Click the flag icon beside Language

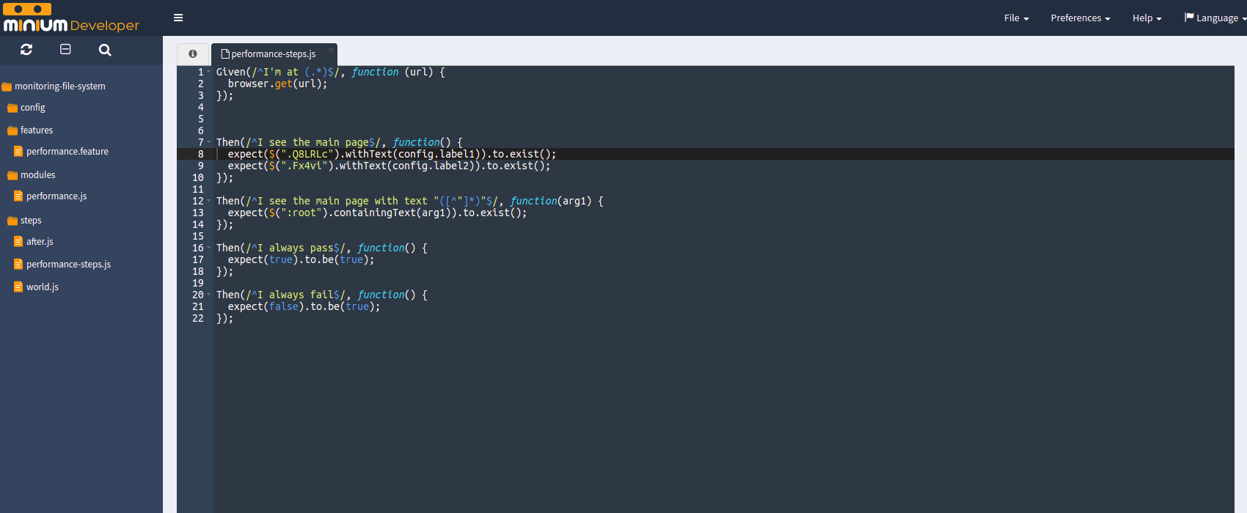[1189, 17]
